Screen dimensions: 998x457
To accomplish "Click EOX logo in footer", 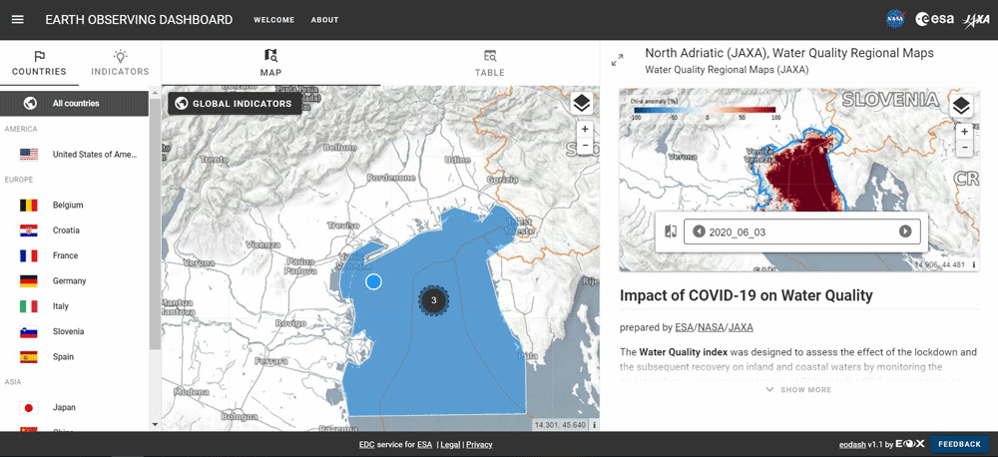I will coord(910,444).
